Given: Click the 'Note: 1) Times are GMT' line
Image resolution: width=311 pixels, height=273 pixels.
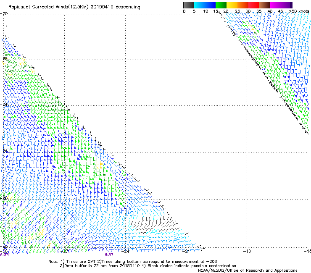Looking at the screenshot, I should [133, 262].
